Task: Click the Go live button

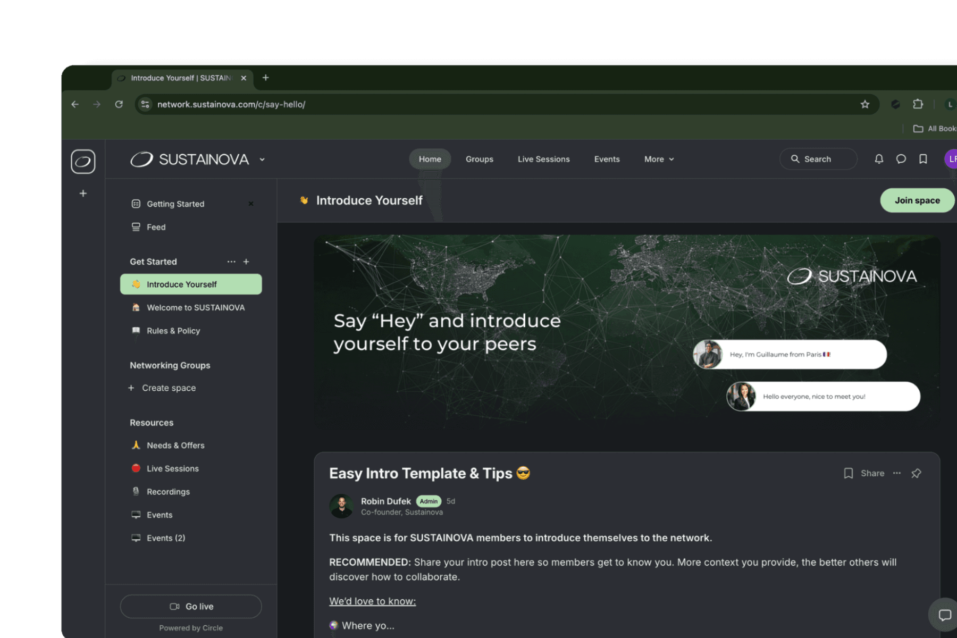Action: [x=191, y=606]
